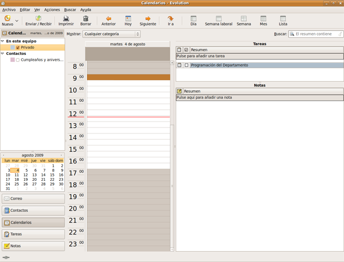
Task: Collapse the En este equipo group
Action: [3, 41]
